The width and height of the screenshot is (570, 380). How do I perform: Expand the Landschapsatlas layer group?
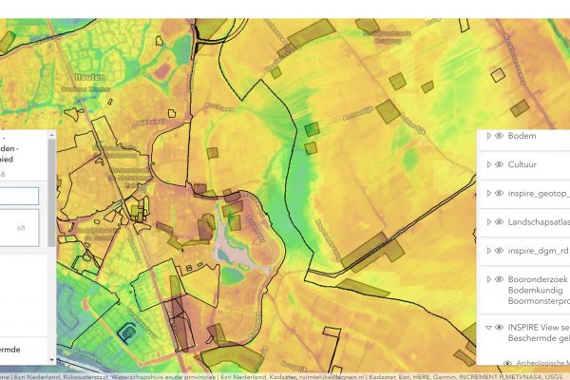(488, 222)
